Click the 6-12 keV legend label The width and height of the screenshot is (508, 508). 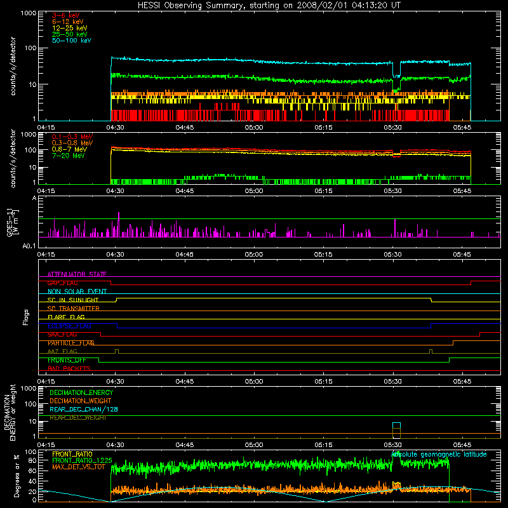coord(68,22)
